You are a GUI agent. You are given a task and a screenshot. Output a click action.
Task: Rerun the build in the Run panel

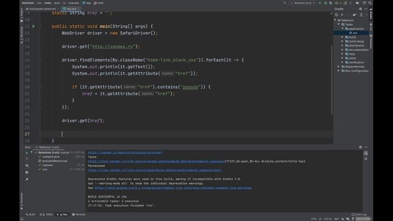tap(27, 153)
